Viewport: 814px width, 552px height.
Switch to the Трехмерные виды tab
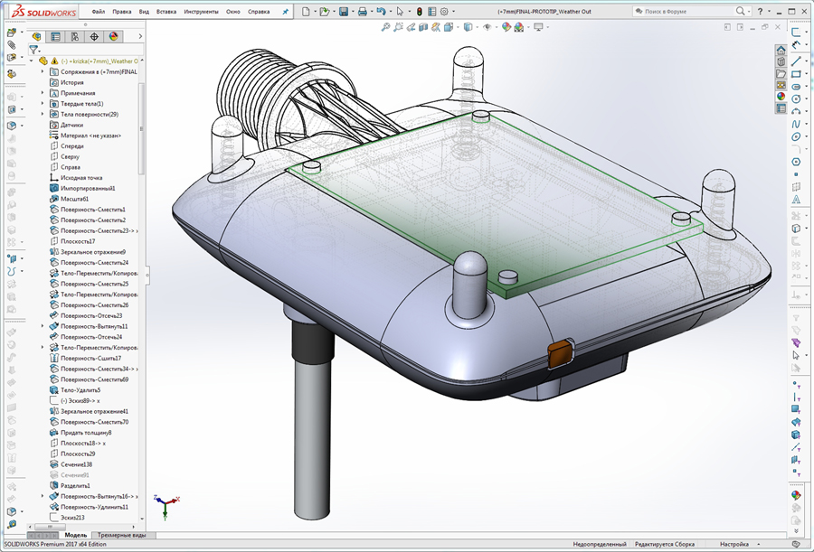pos(121,535)
